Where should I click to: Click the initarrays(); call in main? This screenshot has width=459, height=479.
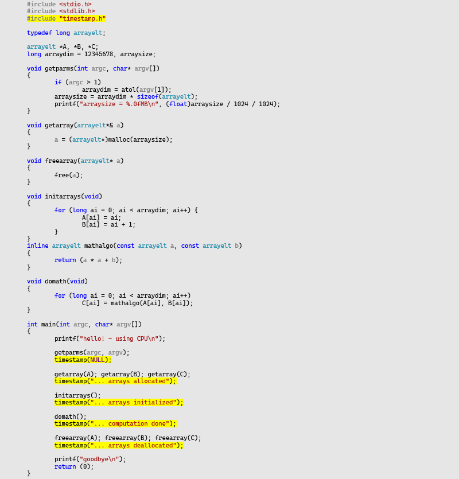77,395
